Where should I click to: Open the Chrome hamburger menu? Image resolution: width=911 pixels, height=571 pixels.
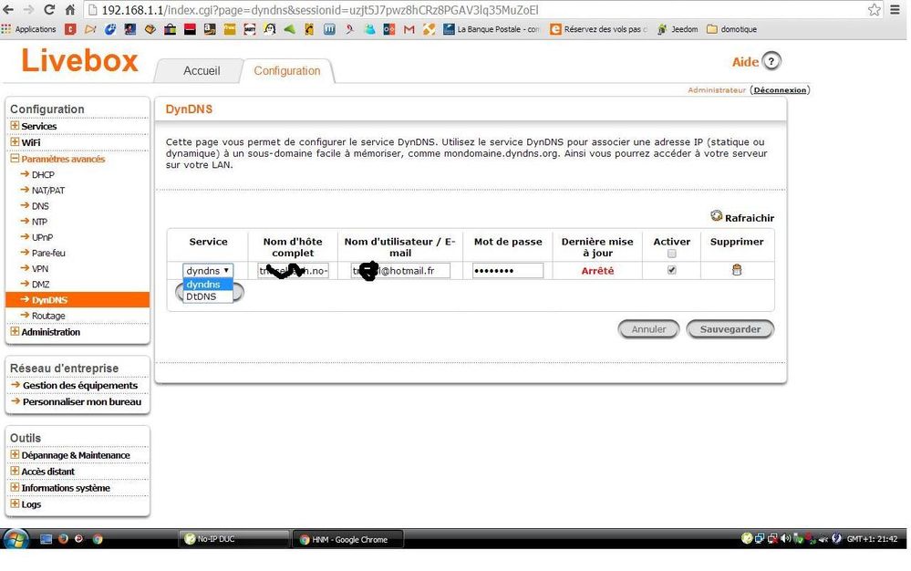[895, 10]
